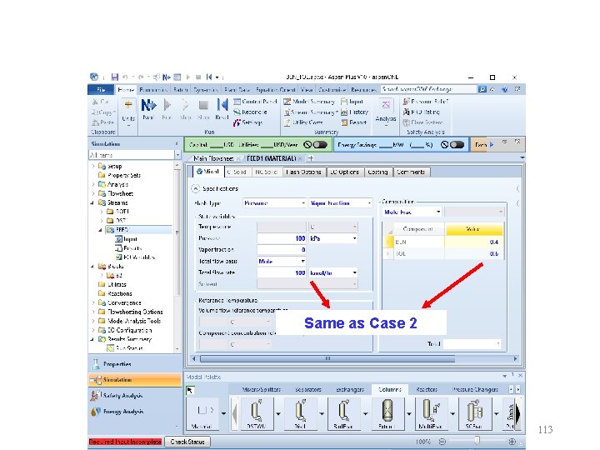Select the Blocks tree folder
Image resolution: width=600 pixels, height=450 pixels.
111,267
